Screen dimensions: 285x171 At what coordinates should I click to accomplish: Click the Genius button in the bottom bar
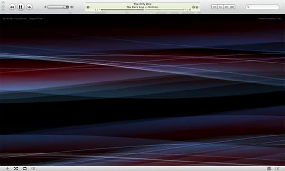269,169
